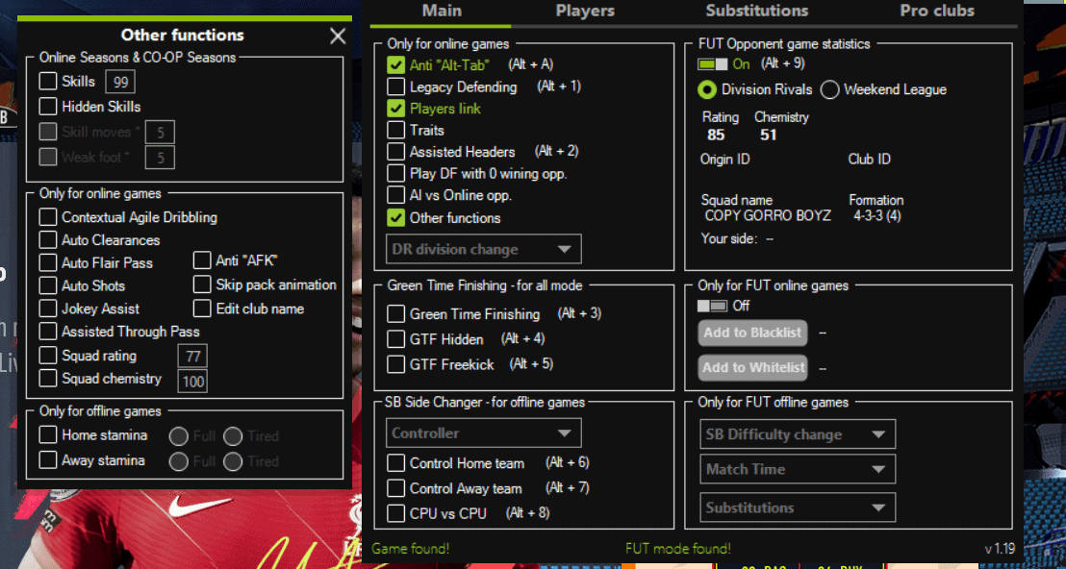
Task: Close the Other functions panel
Action: [x=337, y=36]
